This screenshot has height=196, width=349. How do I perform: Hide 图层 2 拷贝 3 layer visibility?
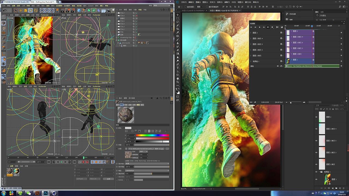pos(316,152)
